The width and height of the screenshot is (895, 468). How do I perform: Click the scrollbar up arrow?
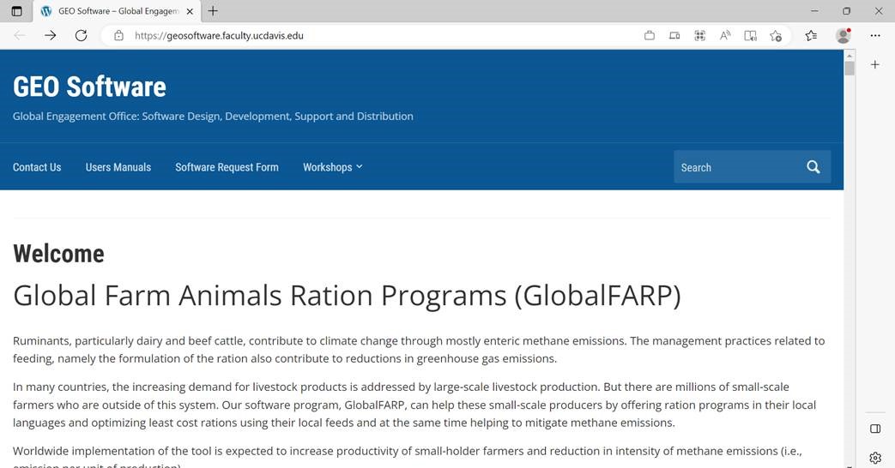[850, 56]
